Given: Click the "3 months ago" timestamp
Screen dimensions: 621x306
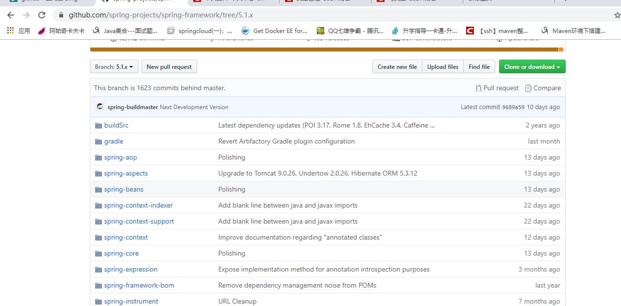Looking at the screenshot, I should click(539, 269).
